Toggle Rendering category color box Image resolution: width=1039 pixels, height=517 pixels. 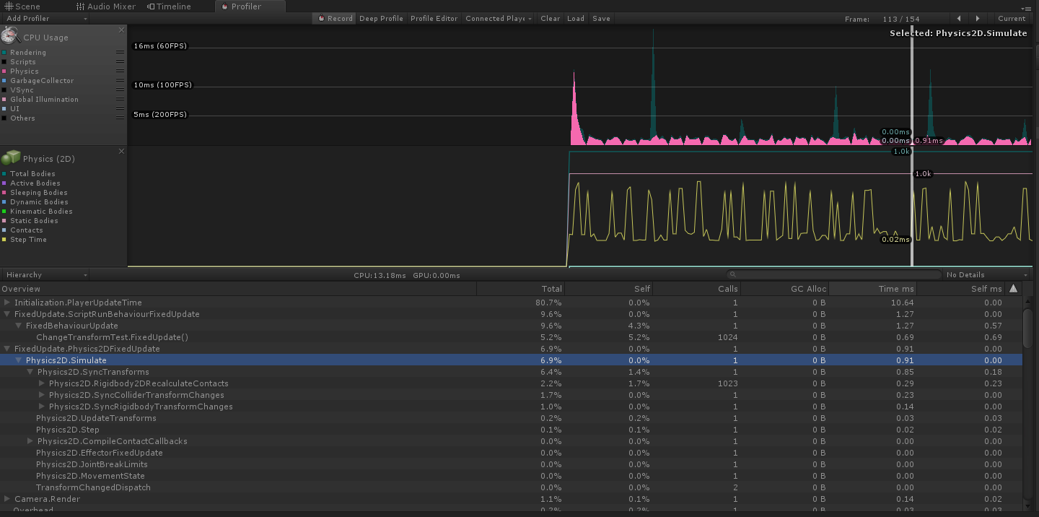pos(4,53)
